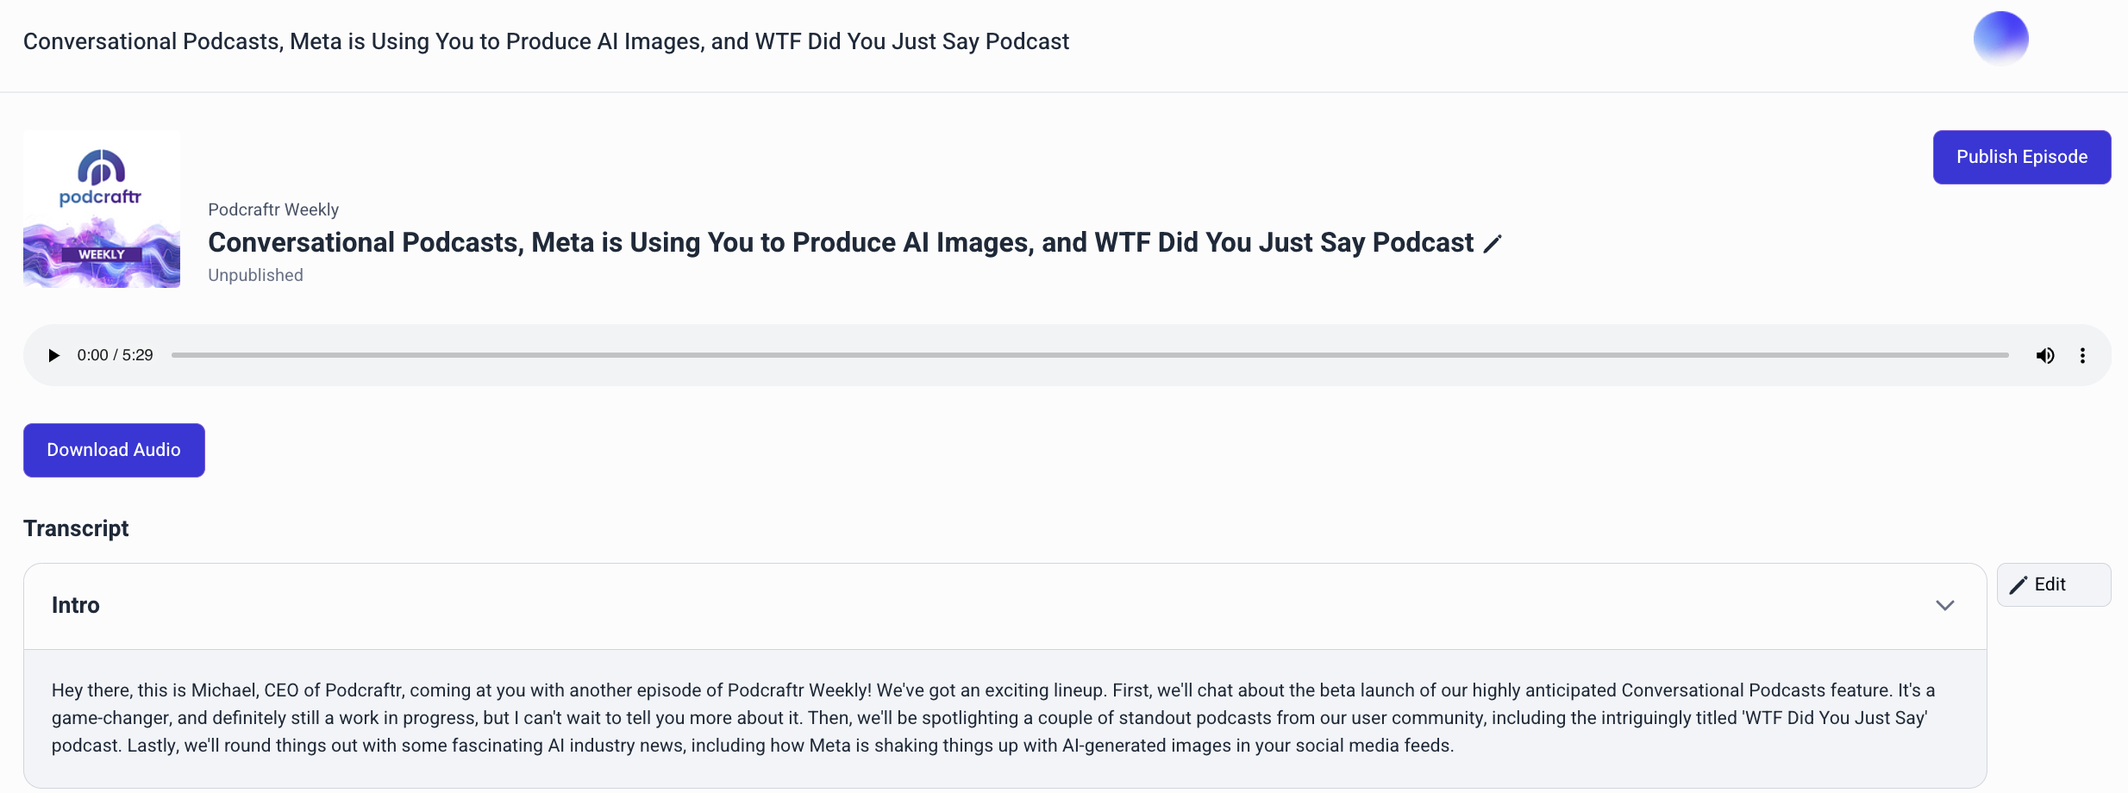Edit the episode title pencil icon
Image resolution: width=2128 pixels, height=793 pixels.
point(1493,244)
